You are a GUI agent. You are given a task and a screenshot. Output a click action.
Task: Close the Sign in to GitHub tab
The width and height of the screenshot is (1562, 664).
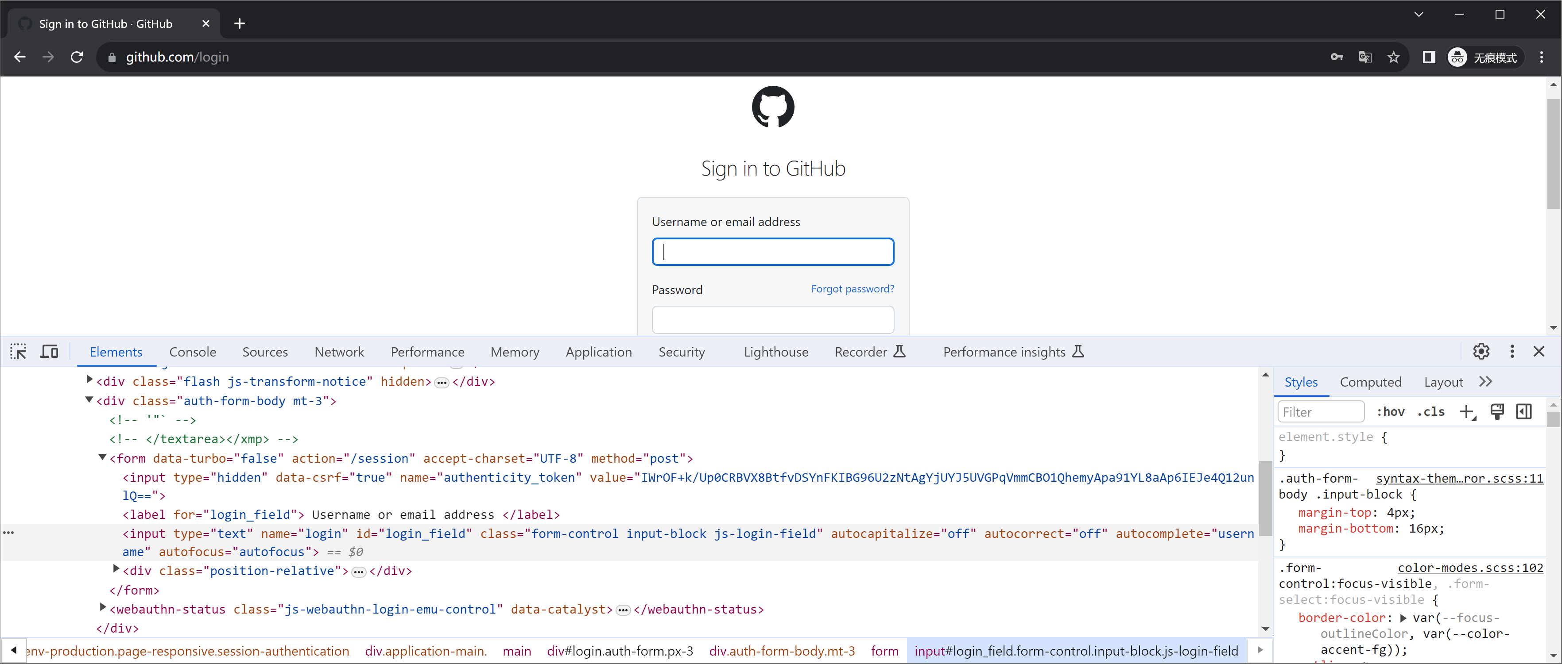[x=205, y=23]
